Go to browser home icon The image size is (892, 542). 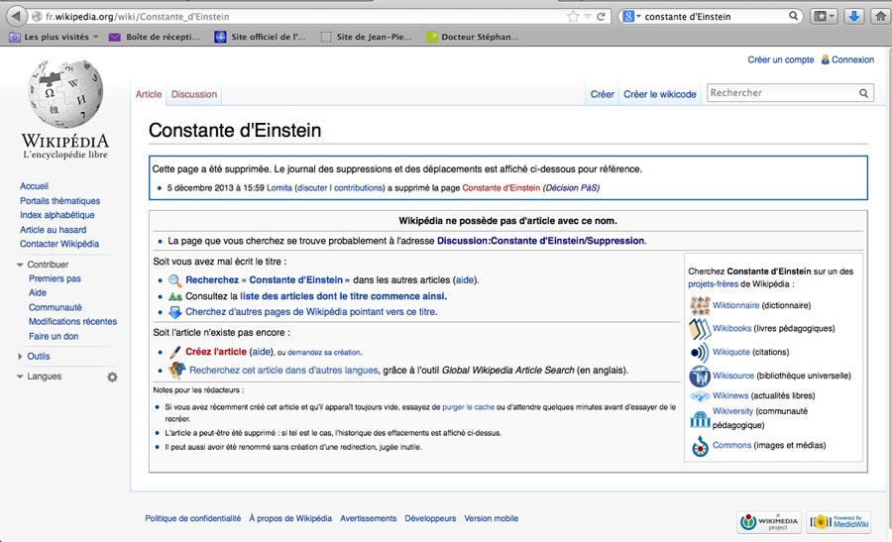tap(881, 16)
